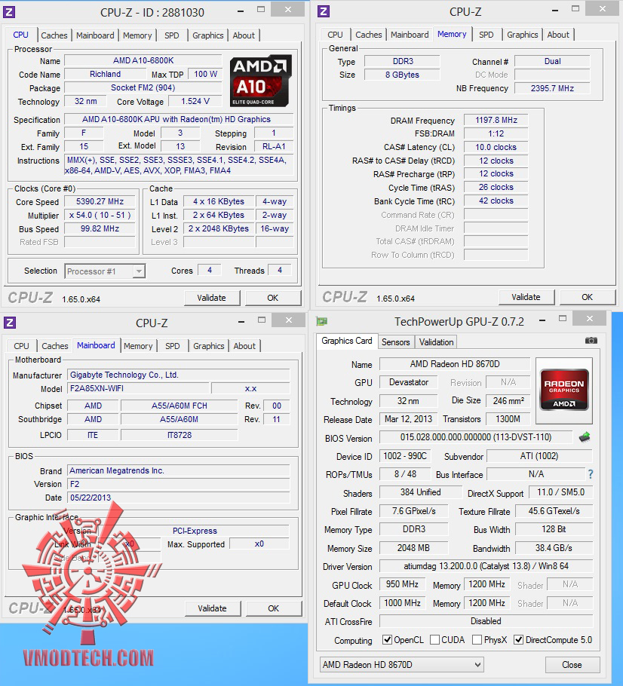
Task: Click the NB Frequency 2395.7 MHz value
Action: [552, 88]
